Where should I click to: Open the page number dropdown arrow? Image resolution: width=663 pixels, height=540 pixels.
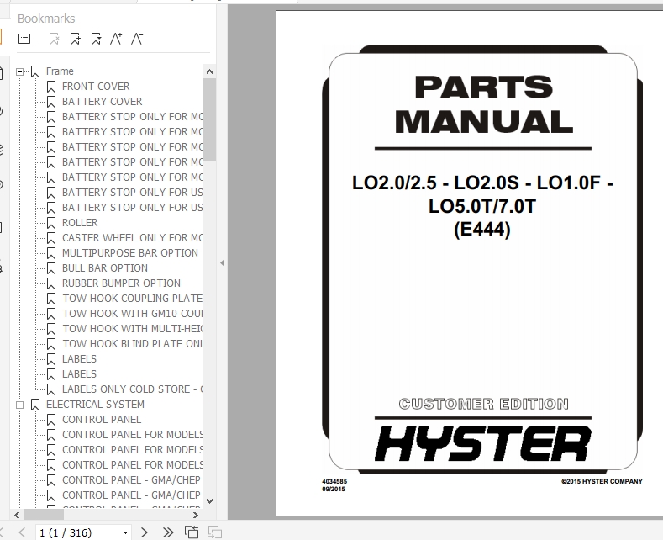[125, 532]
